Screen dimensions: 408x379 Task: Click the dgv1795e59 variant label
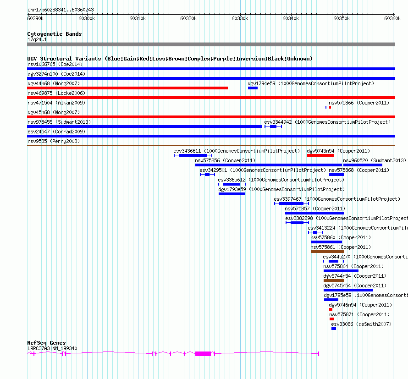tap(366, 295)
